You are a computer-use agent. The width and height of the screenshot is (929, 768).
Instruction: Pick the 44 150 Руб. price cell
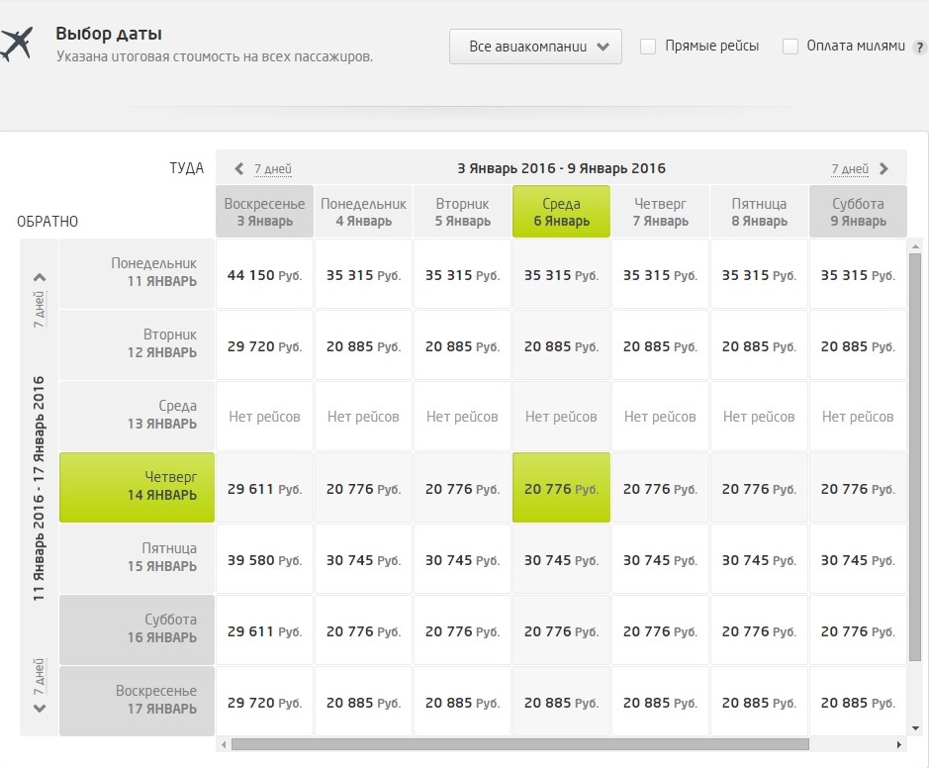[x=264, y=275]
